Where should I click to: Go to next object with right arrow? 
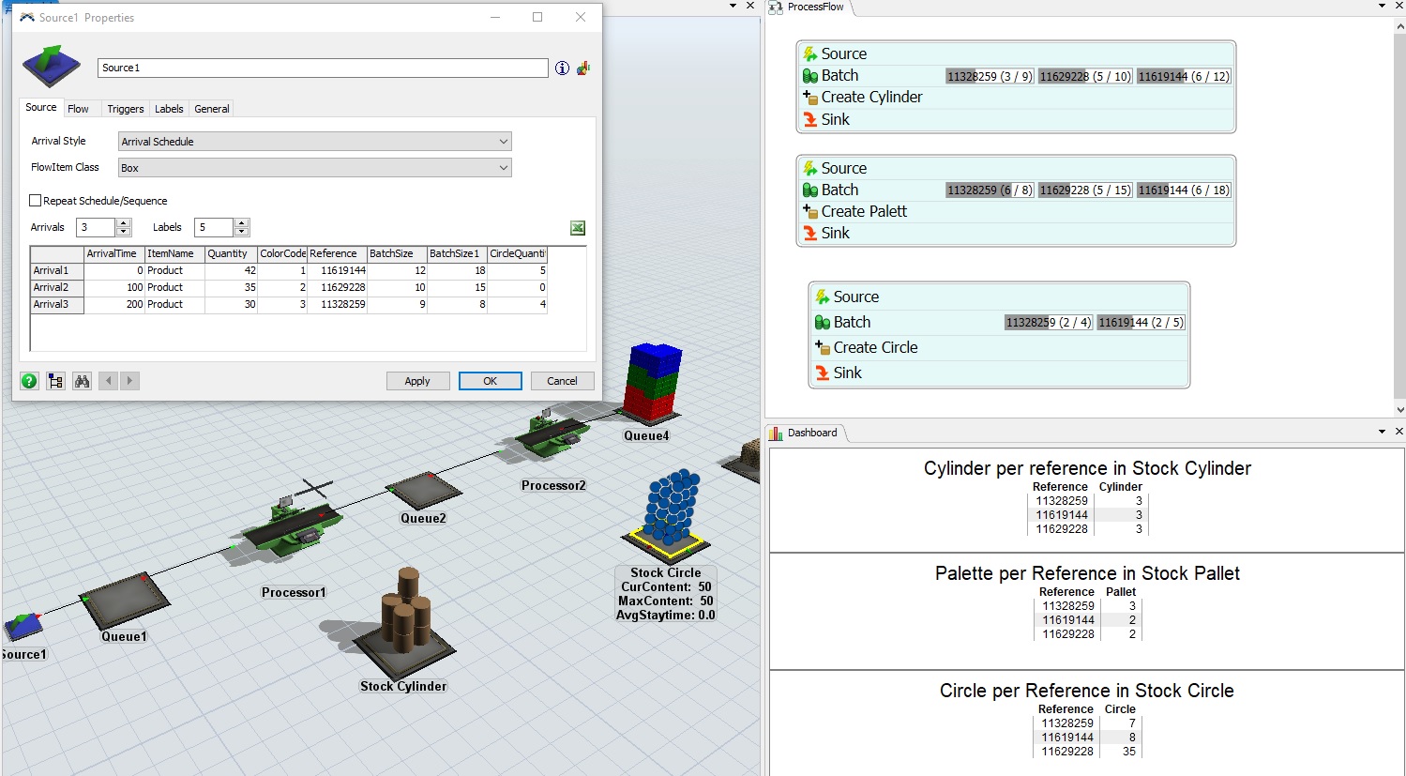coord(130,381)
